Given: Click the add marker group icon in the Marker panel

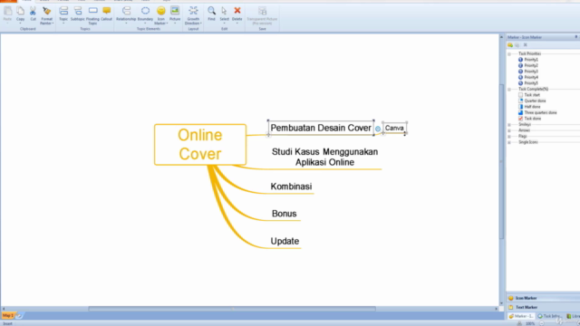Looking at the screenshot, I should (510, 45).
